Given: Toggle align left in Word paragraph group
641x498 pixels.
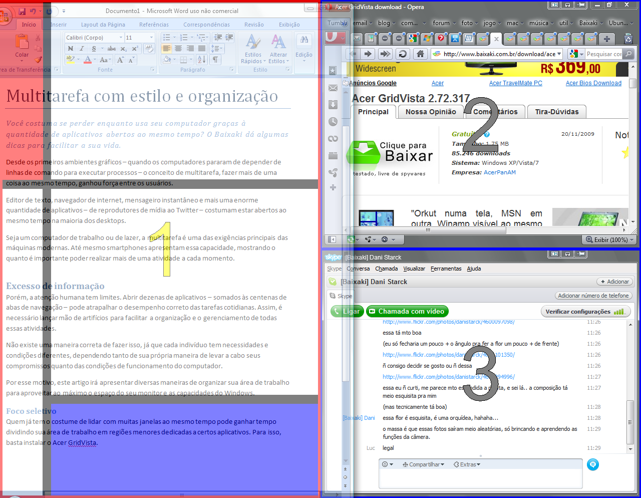Looking at the screenshot, I should click(x=167, y=49).
